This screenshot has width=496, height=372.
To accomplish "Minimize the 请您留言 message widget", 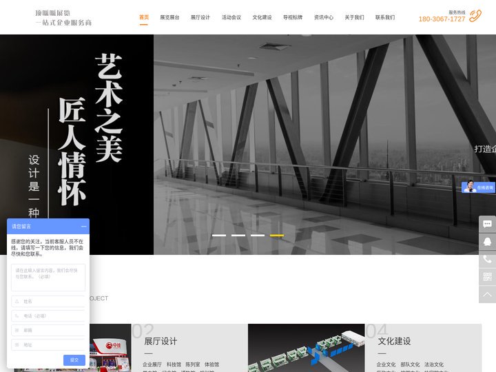I will pos(83,227).
